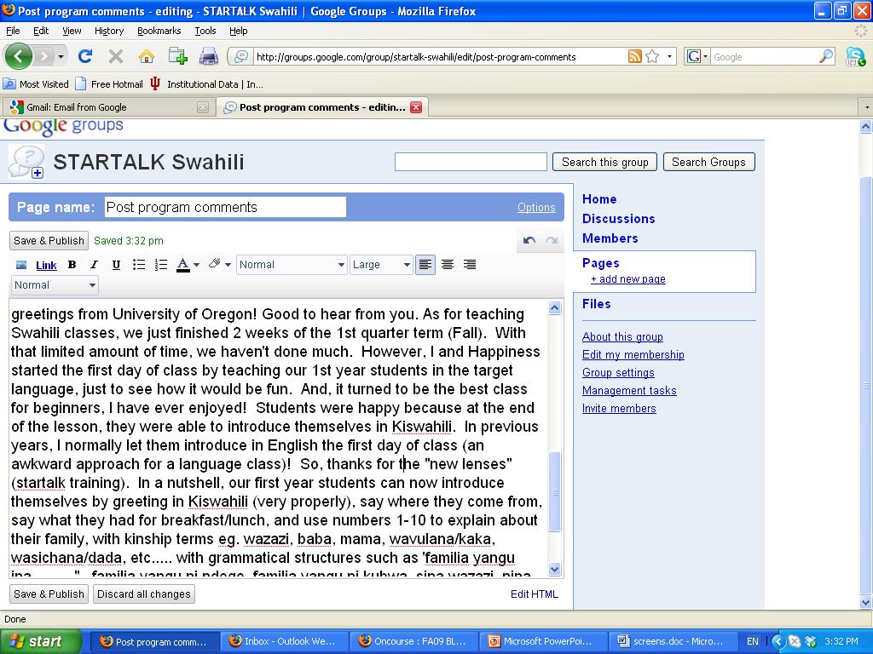Click the editor scrollbar down arrow
Viewport: 873px width, 654px height.
[554, 569]
